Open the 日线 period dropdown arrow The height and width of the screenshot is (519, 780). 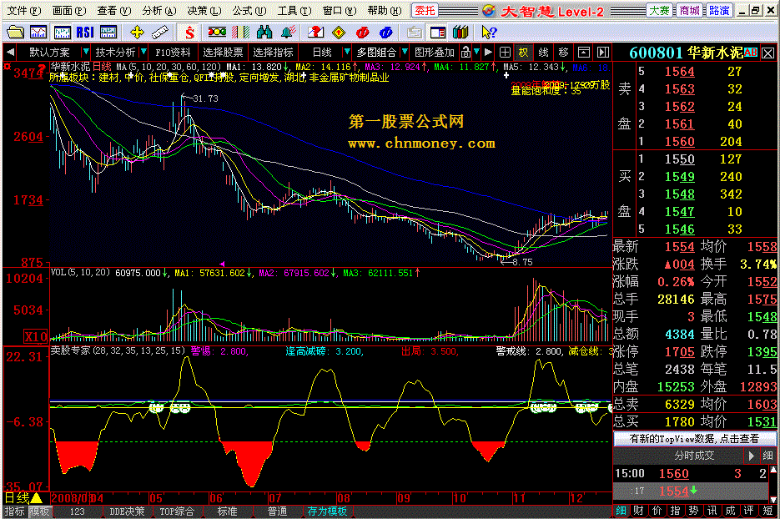[x=347, y=52]
